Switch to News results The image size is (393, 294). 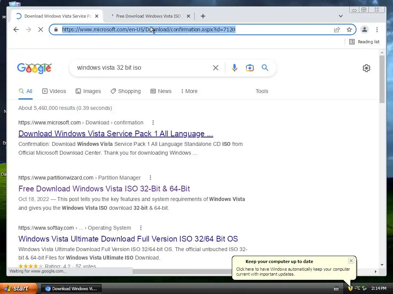(x=161, y=91)
